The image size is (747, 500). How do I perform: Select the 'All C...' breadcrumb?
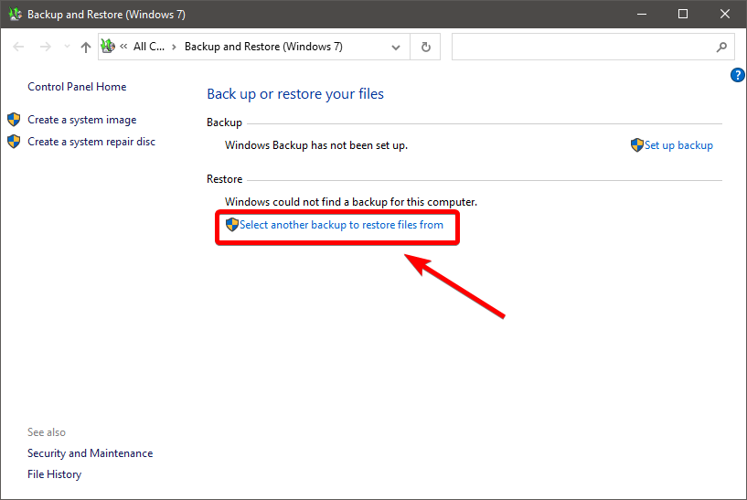[149, 47]
